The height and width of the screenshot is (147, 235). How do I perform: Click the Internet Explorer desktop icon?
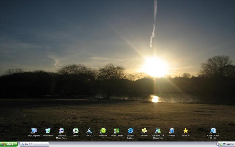[x=130, y=131]
